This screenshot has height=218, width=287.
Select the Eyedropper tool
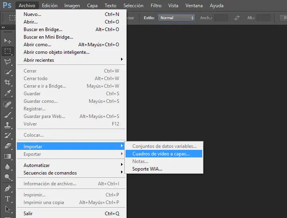point(8,93)
